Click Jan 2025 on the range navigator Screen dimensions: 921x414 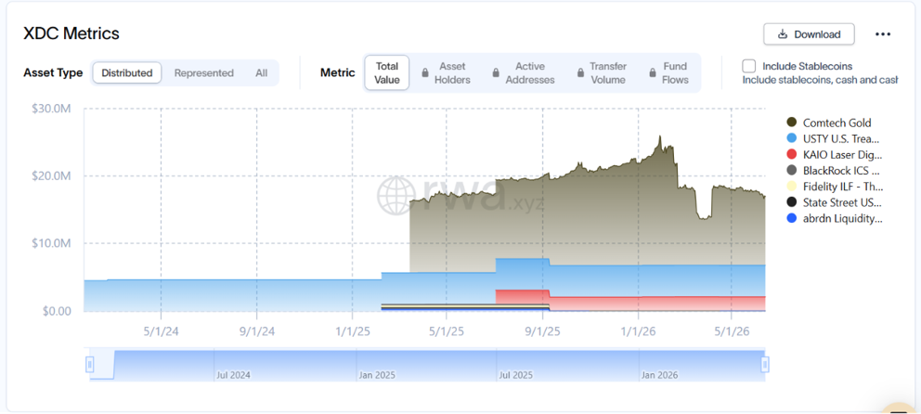click(377, 375)
